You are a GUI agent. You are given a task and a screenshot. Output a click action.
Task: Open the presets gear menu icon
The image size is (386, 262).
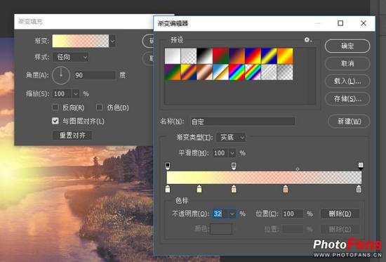pos(307,39)
